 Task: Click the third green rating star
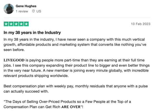click(x=16, y=24)
